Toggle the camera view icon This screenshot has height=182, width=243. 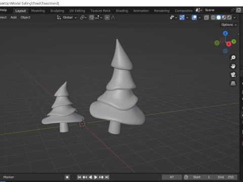(233, 74)
